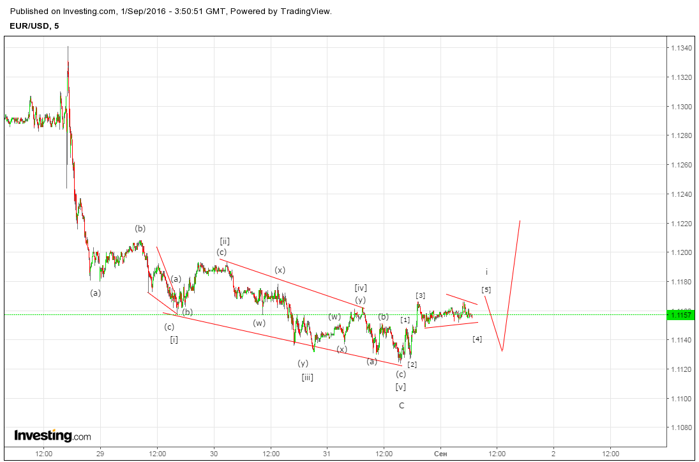This screenshot has width=699, height=462.
Task: Select the [ii] wave label
Action: (225, 242)
